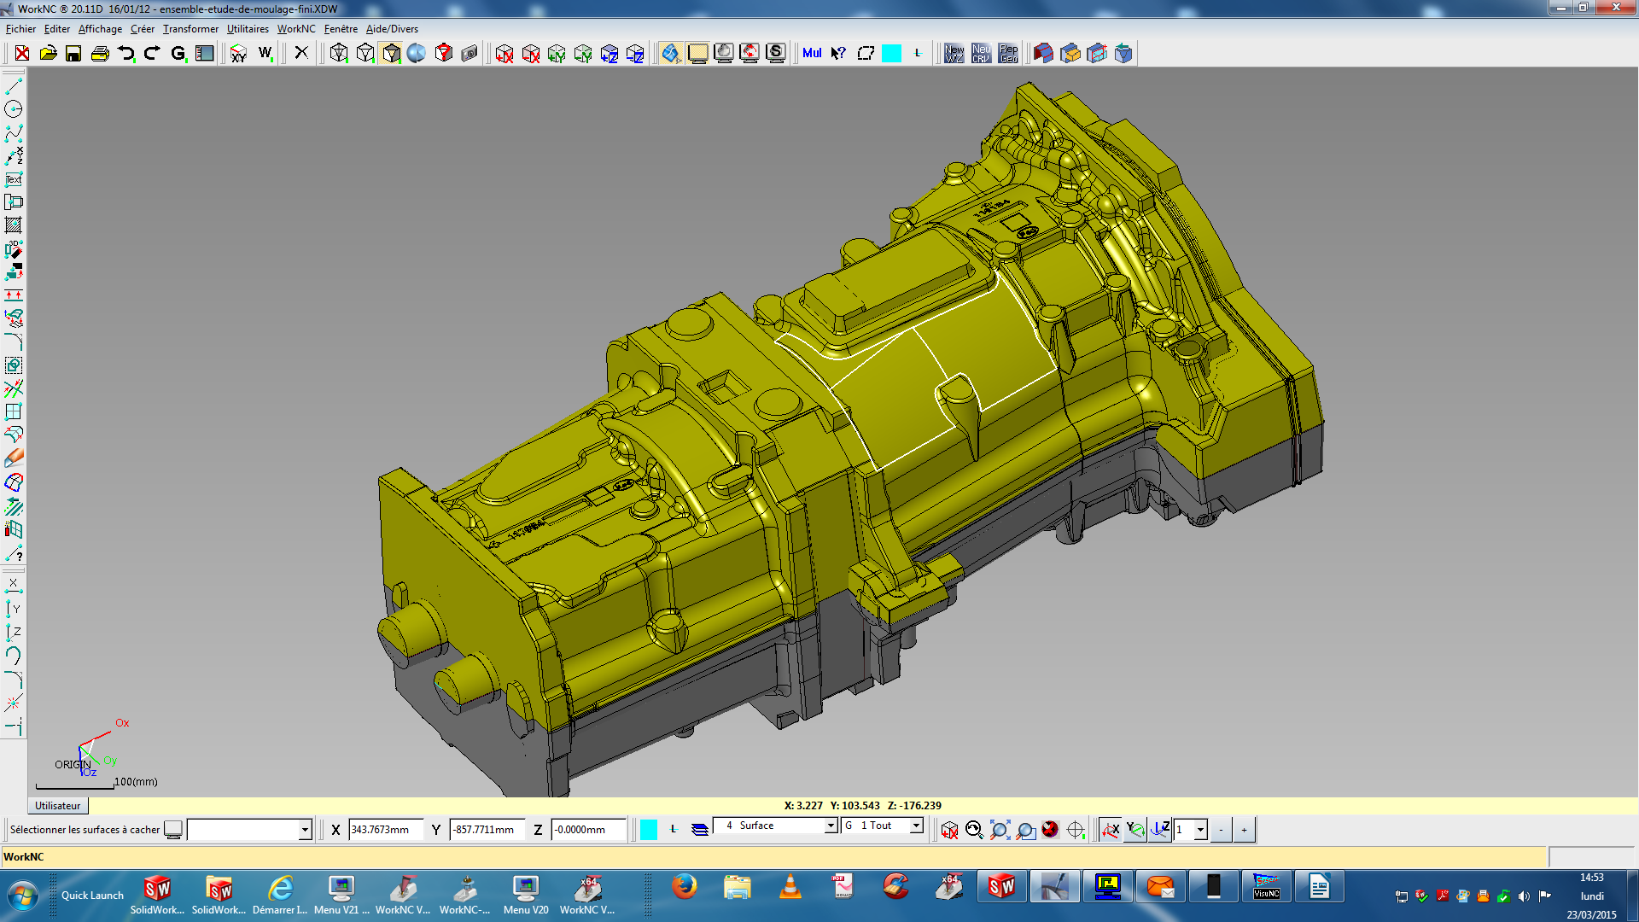Toggle the Y axis lock in left toolbar
The width and height of the screenshot is (1639, 922).
(14, 609)
